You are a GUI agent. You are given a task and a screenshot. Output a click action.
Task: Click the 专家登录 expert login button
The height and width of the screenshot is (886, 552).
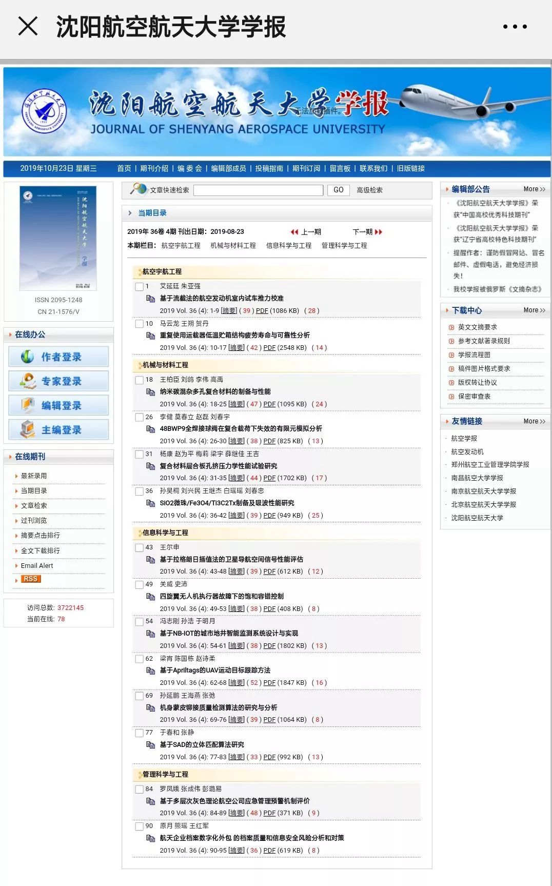(58, 381)
